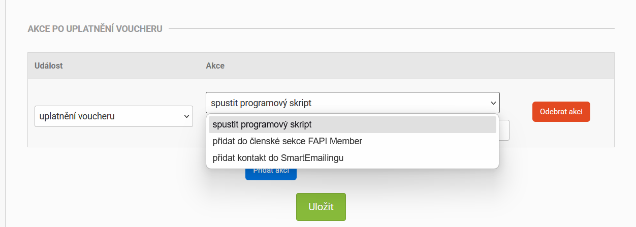Image resolution: width=636 pixels, height=227 pixels.
Task: Pick highlighted "spustit programový skript" list option
Action: pos(352,124)
